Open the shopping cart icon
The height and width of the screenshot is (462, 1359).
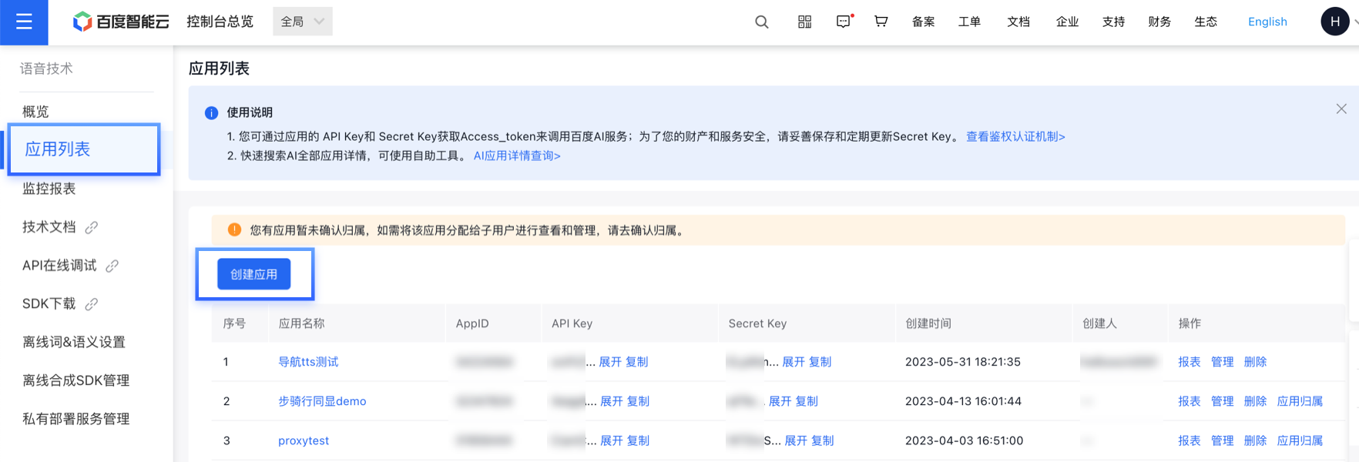click(881, 22)
